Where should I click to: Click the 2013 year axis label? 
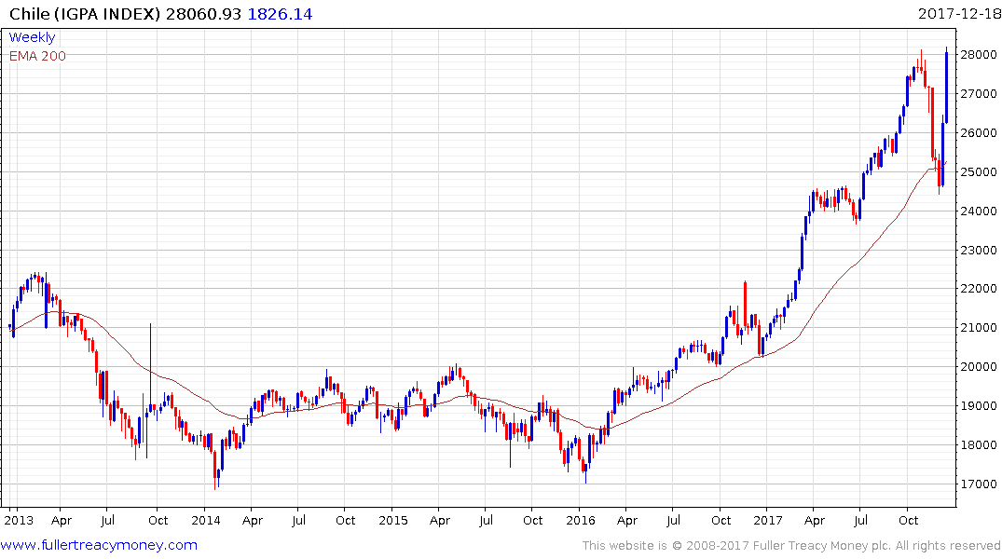point(19,520)
